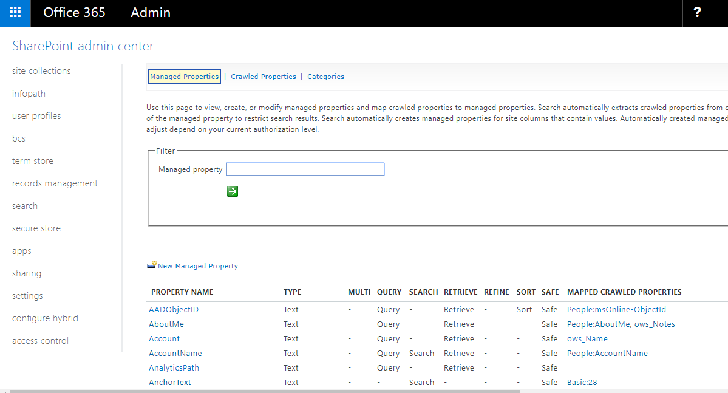Click the SAFE column header
728x393 pixels.
coord(550,292)
